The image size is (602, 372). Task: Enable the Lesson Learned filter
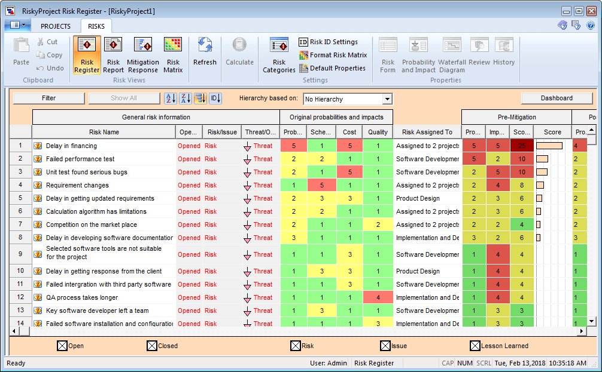coord(476,346)
